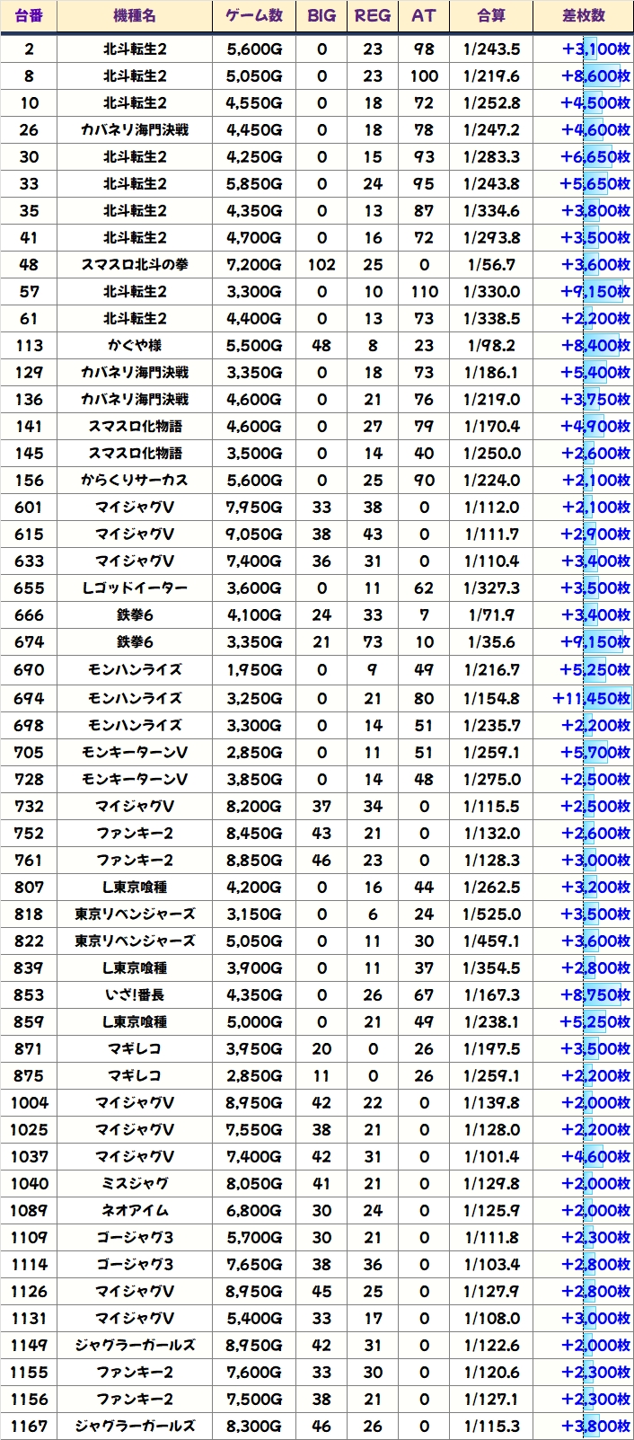Click the AT column header
Image resolution: width=634 pixels, height=1440 pixels.
(x=424, y=16)
